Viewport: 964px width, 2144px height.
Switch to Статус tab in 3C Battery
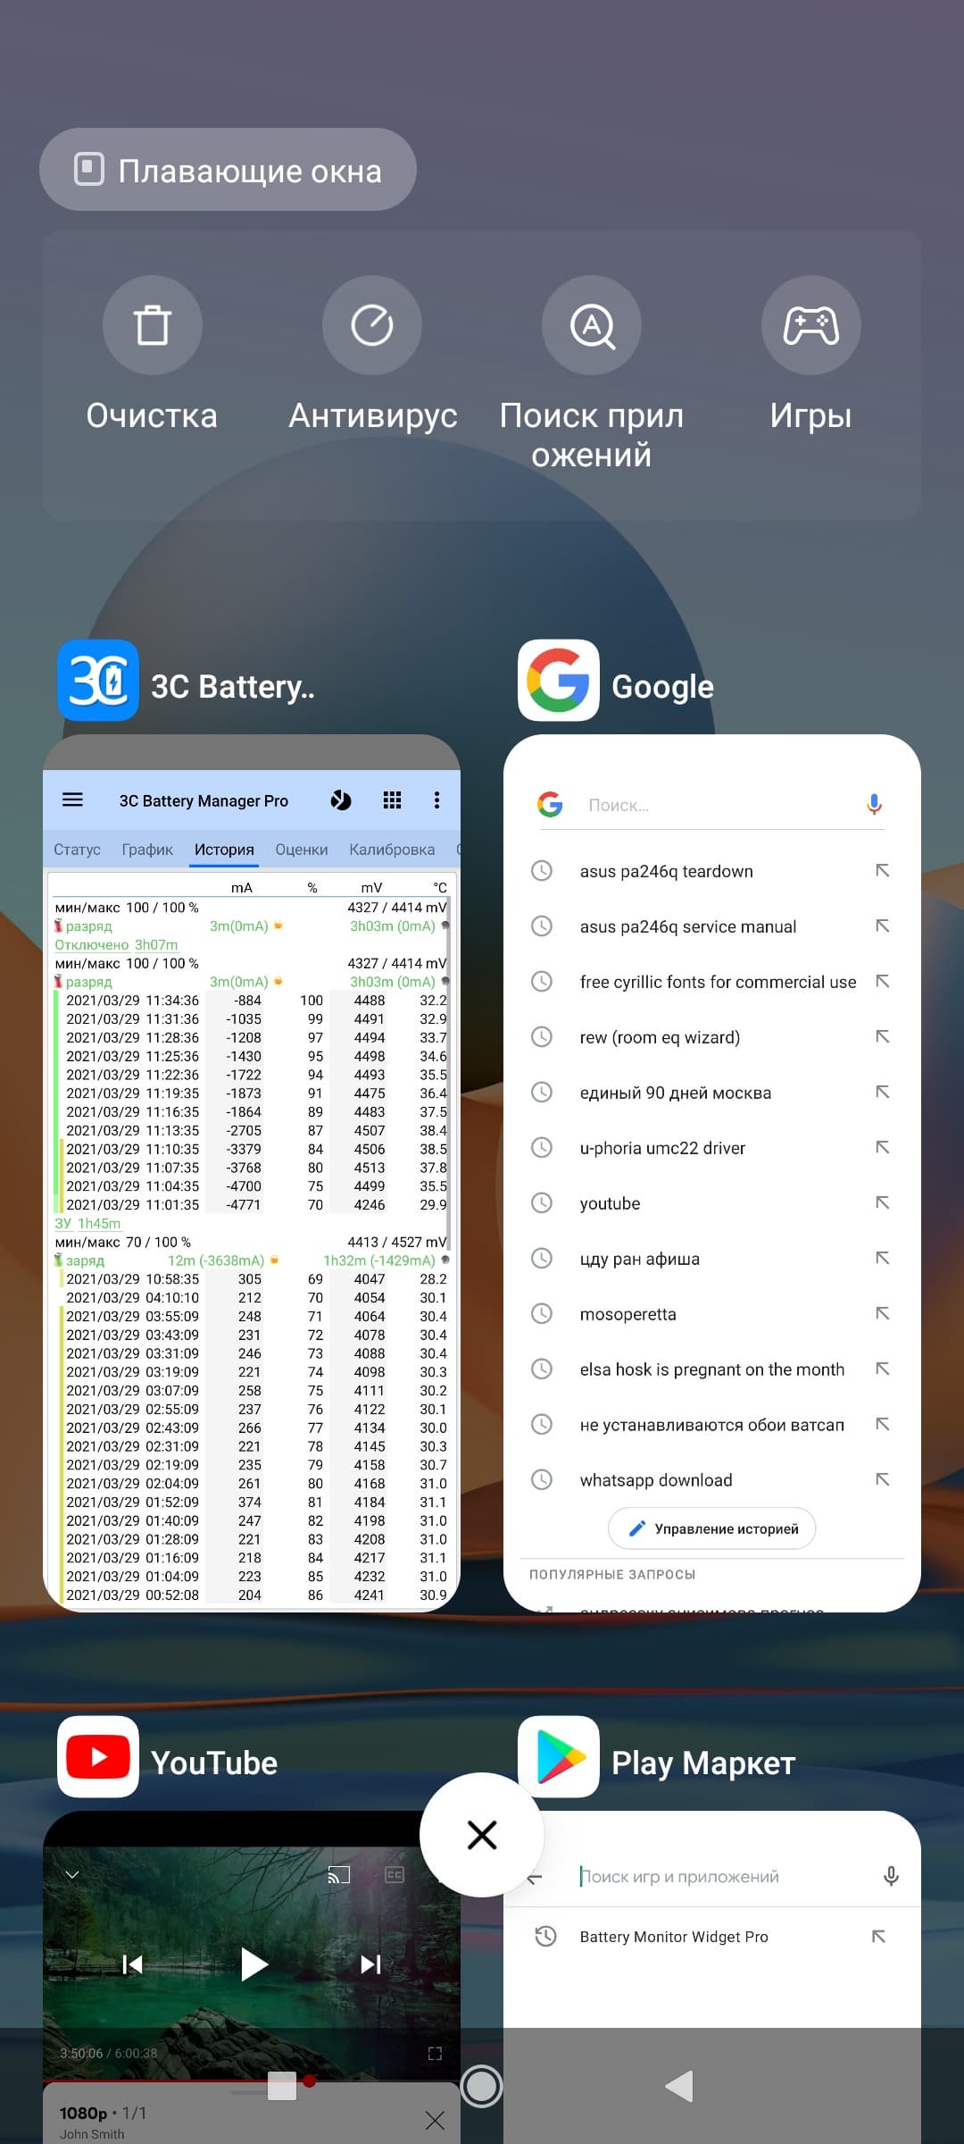point(77,850)
